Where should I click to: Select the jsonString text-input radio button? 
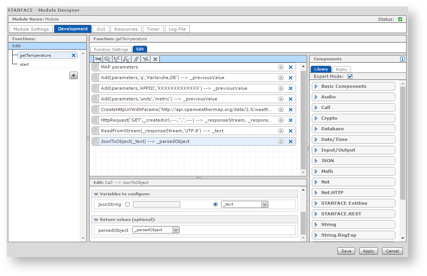127,204
